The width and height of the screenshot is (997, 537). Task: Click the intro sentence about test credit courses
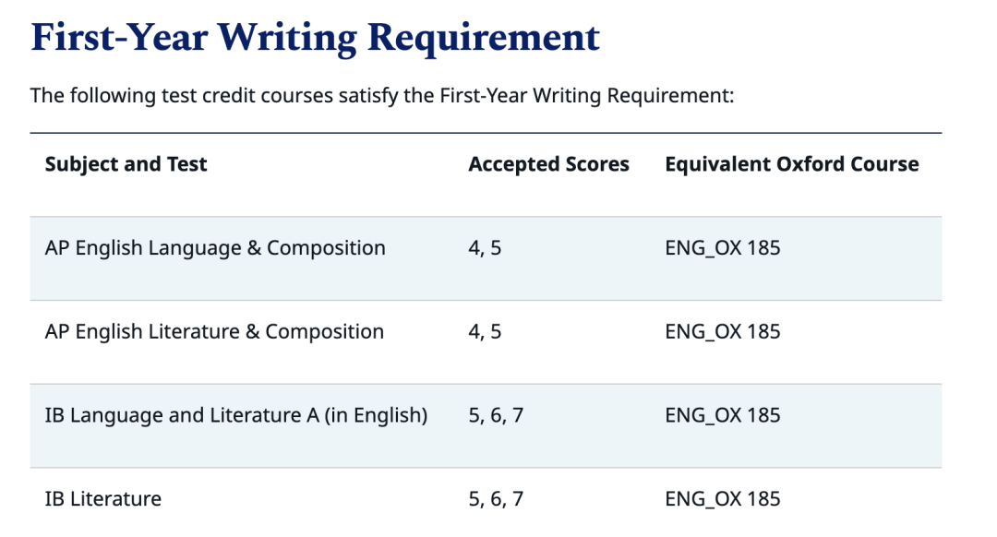[382, 96]
